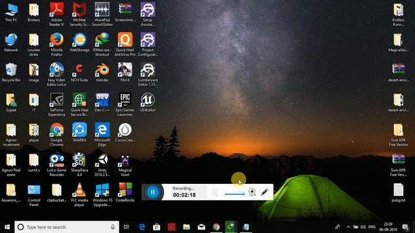The image size is (415, 233).
Task: Open the Recycle Bin
Action: click(11, 72)
